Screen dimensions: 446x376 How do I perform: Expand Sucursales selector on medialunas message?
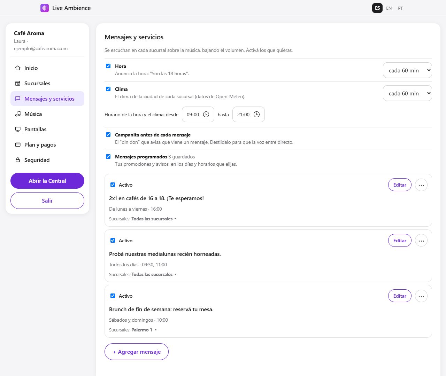(x=154, y=274)
